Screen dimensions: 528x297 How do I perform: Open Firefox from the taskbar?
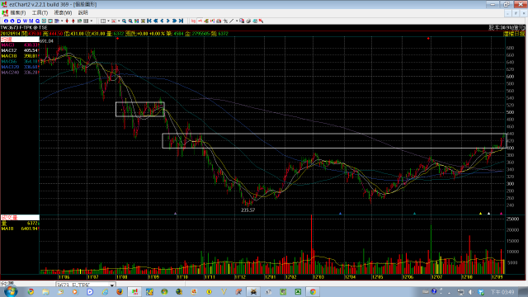point(120,291)
